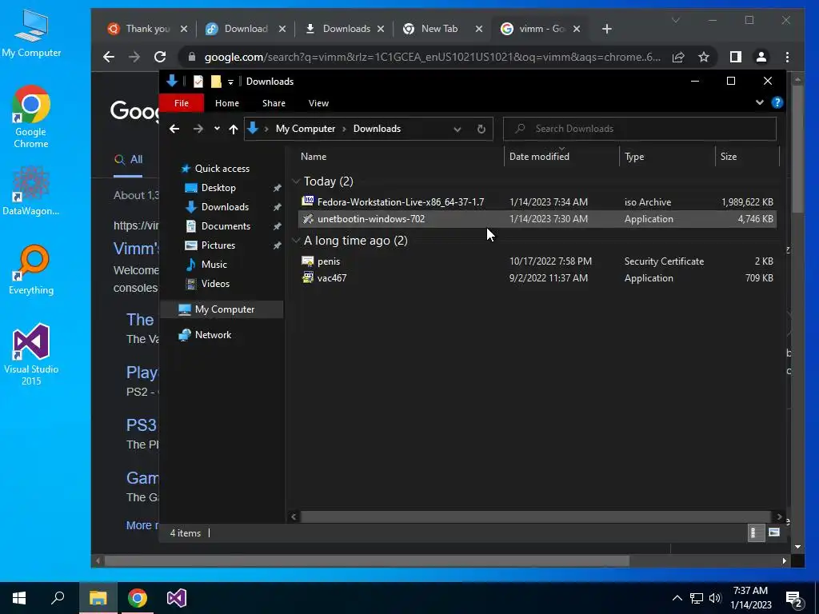This screenshot has height=614, width=819.
Task: Open the Explorer recent locations dropdown
Action: click(x=217, y=129)
